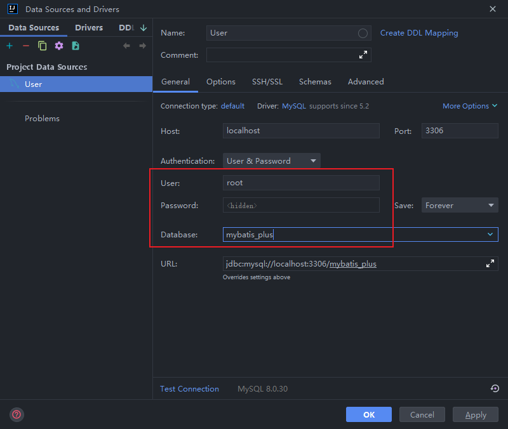Open the Save Forever dropdown
508x429 pixels.
[460, 206]
